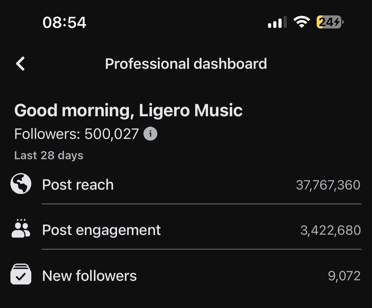372x308 pixels.
Task: Tap the 9,072 new followers value
Action: [344, 276]
